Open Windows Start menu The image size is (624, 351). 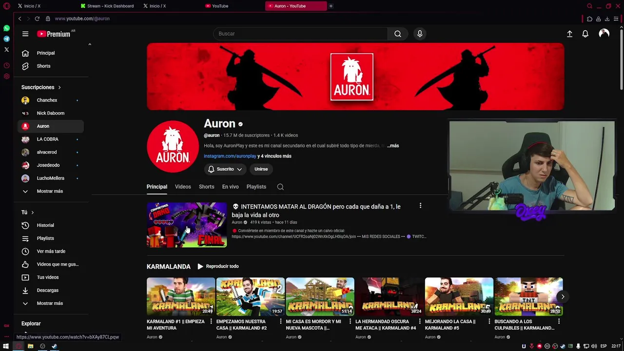(x=6, y=346)
